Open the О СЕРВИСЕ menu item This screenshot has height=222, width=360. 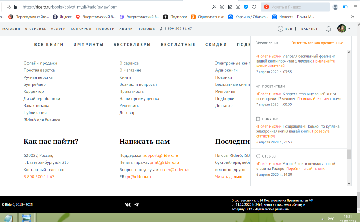coord(36,29)
